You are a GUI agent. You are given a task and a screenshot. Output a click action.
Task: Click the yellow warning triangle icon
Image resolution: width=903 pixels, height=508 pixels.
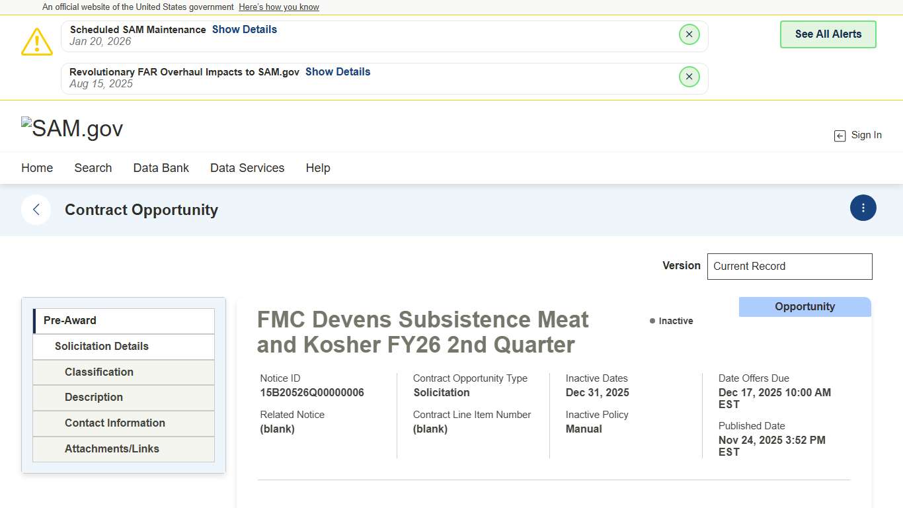click(37, 42)
